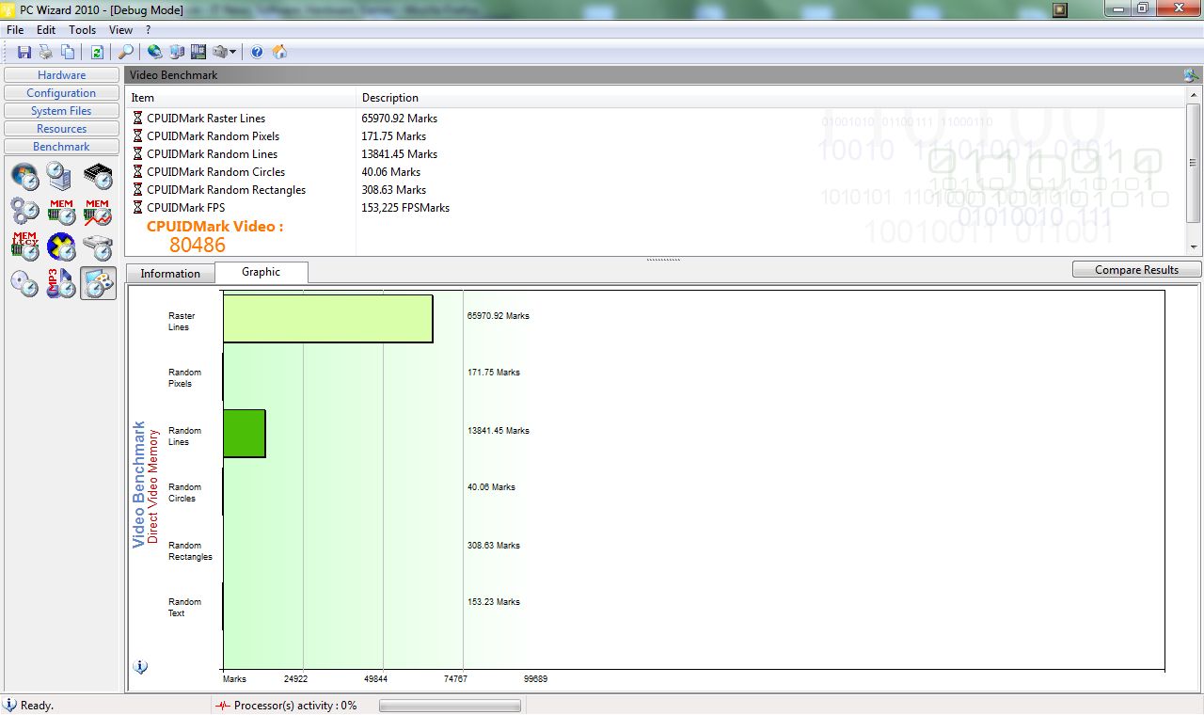Open the blue Help question icon
The width and height of the screenshot is (1204, 715).
pos(257,52)
